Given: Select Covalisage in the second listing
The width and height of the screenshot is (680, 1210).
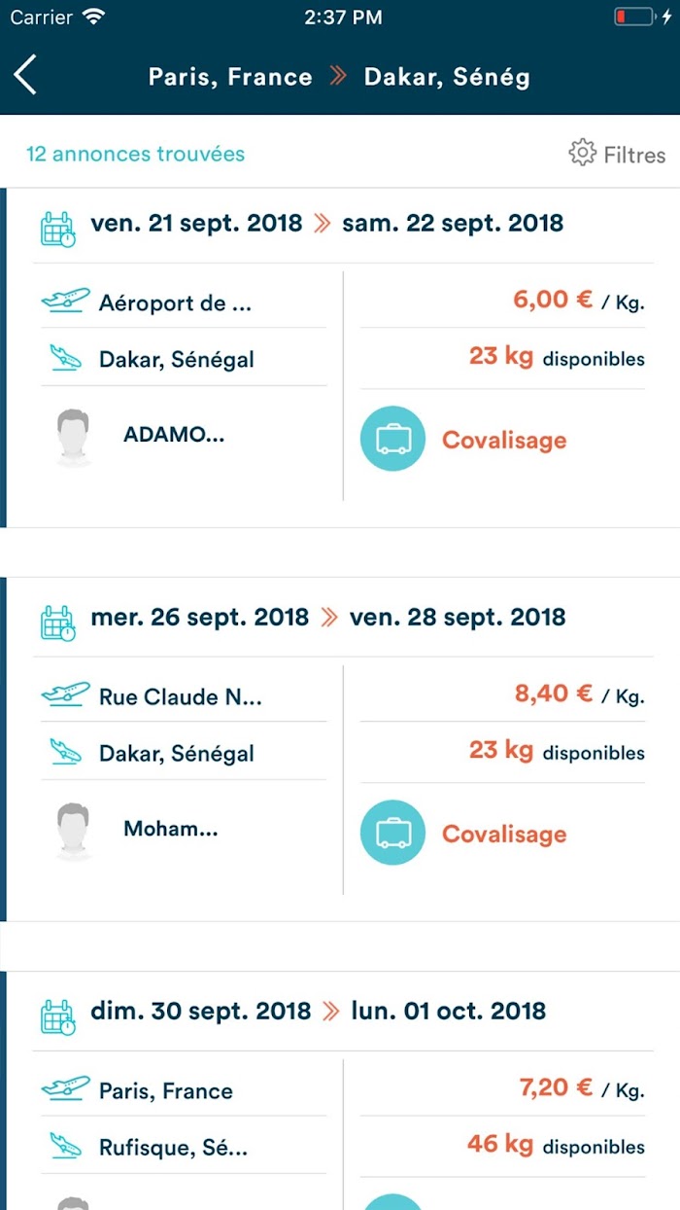Looking at the screenshot, I should click(x=504, y=834).
